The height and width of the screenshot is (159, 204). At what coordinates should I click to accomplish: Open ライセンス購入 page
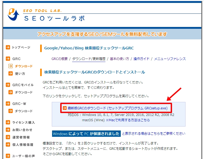point(24,123)
